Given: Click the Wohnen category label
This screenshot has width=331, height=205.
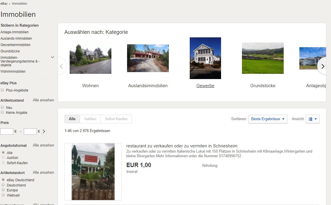Looking at the screenshot, I should (90, 85).
